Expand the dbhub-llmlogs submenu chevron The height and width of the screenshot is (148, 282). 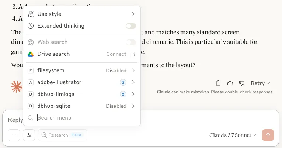coord(133,94)
